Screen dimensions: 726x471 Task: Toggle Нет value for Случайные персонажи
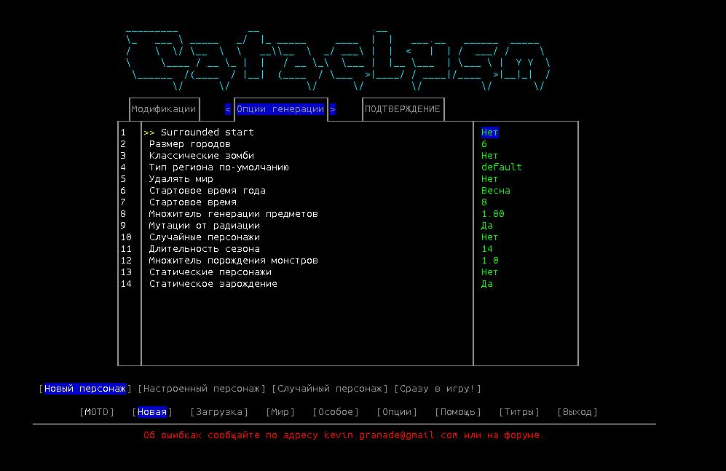pos(490,237)
